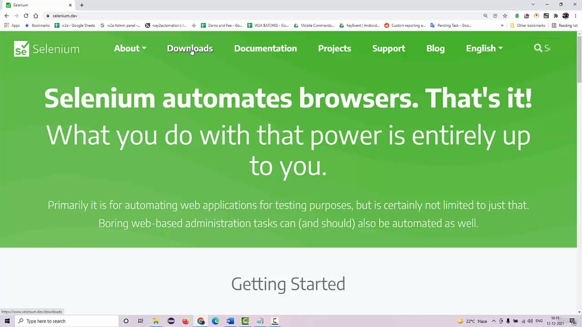This screenshot has height=327, width=582.
Task: Open the Mobile Commands bookmark
Action: (314, 25)
